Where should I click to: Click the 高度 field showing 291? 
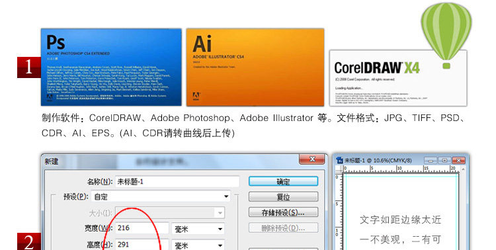coord(142,245)
